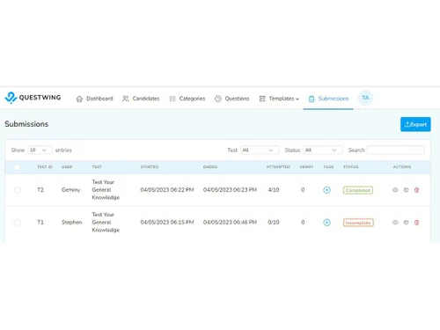Click the user name Geminy
Screen dimensions: 440x330
(70, 190)
